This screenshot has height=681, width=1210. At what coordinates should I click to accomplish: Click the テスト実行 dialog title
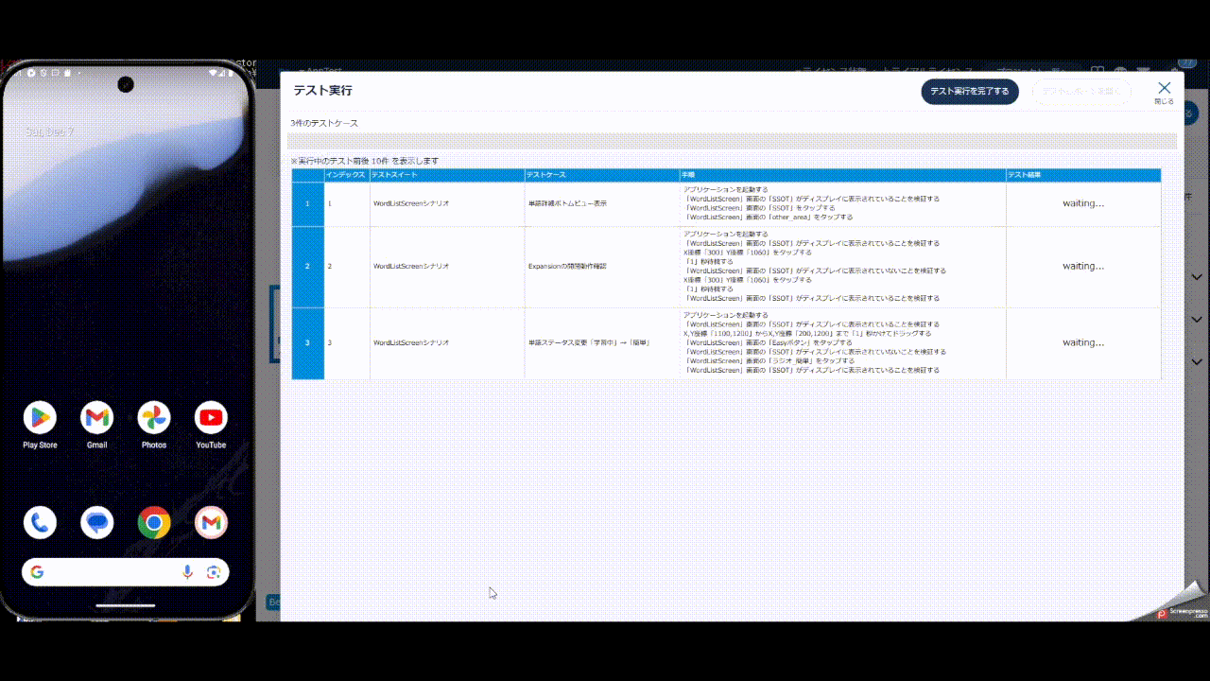coord(322,91)
